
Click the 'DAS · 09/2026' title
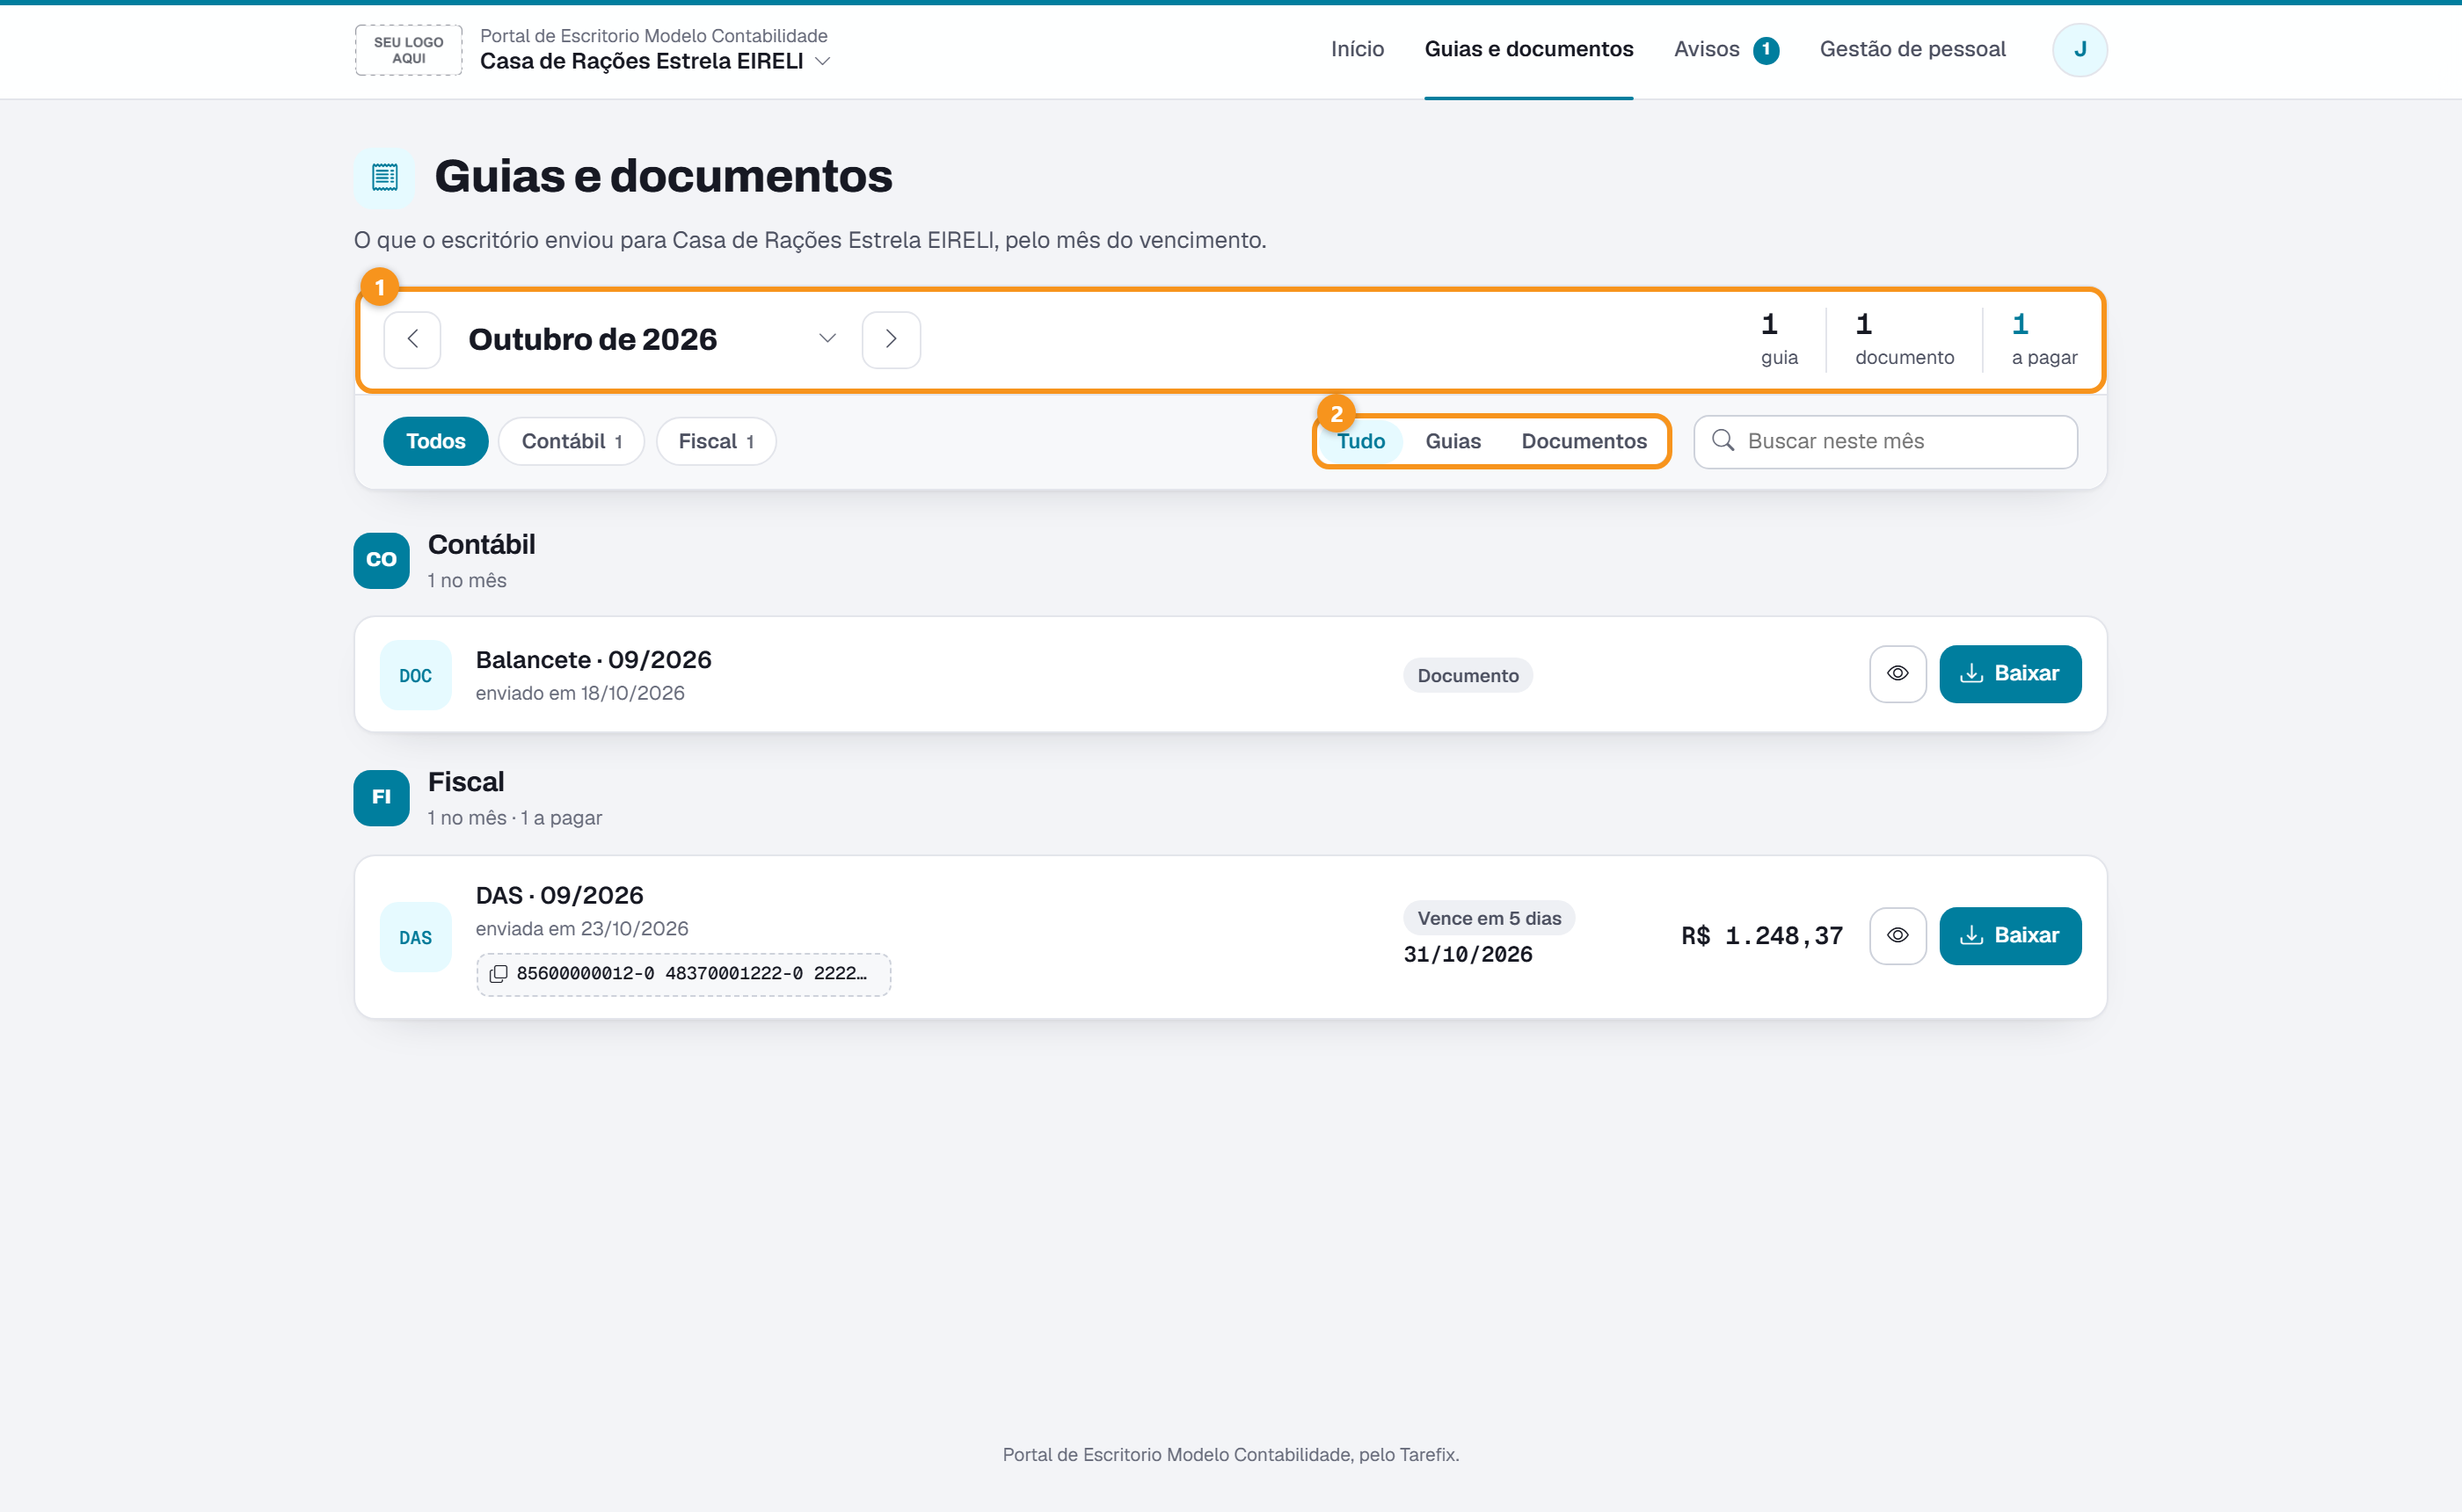[559, 895]
